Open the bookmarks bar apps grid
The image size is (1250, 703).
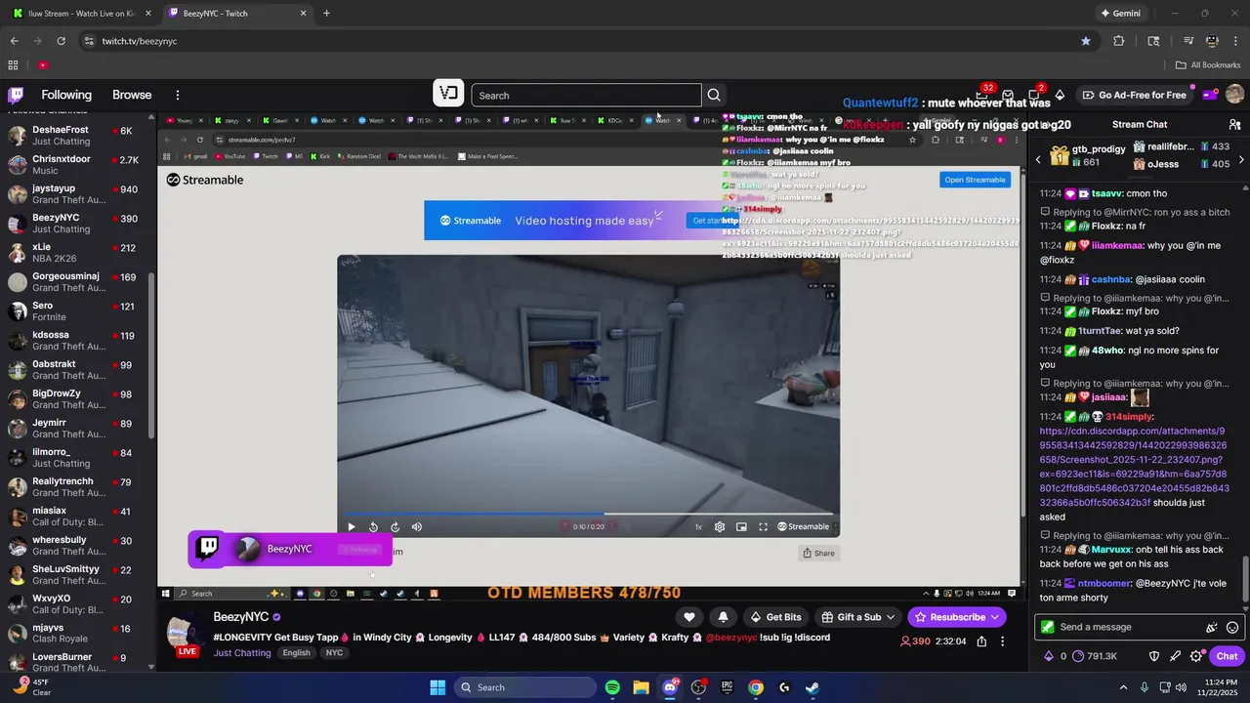[13, 65]
